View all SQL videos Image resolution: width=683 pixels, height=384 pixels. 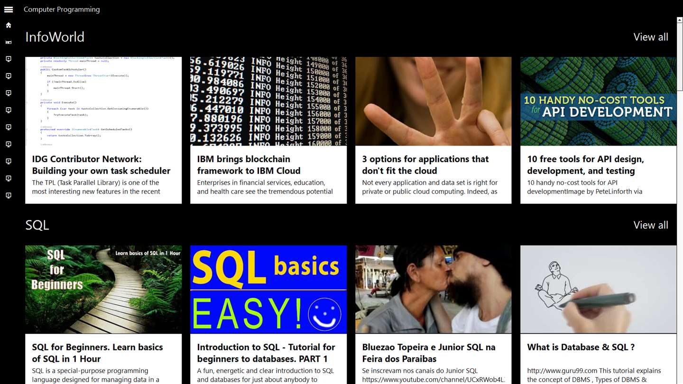pos(651,225)
